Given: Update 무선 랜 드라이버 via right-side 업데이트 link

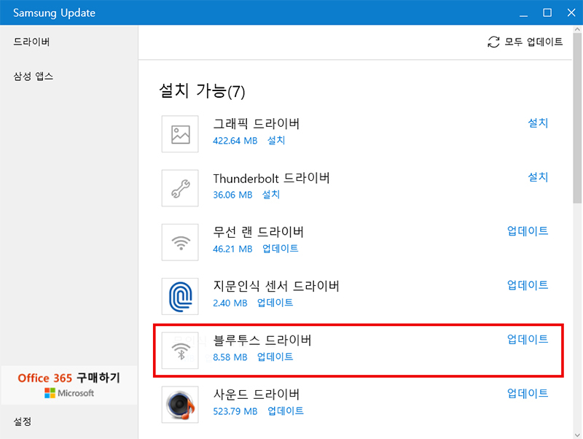Looking at the screenshot, I should (x=528, y=231).
